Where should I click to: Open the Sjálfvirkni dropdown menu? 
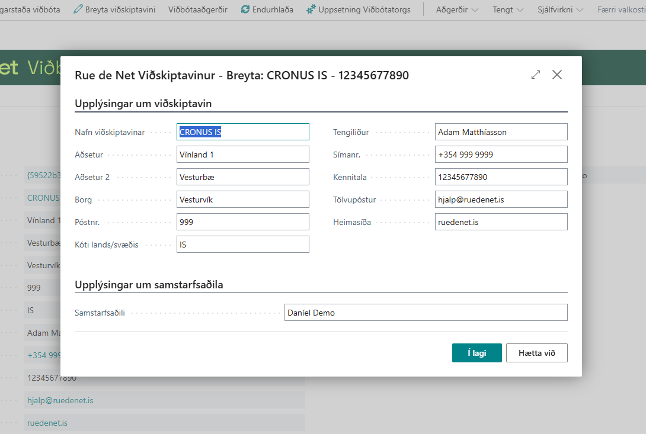tap(560, 10)
